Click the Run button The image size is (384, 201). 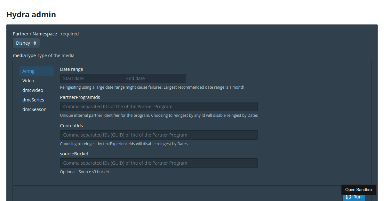click(x=354, y=197)
